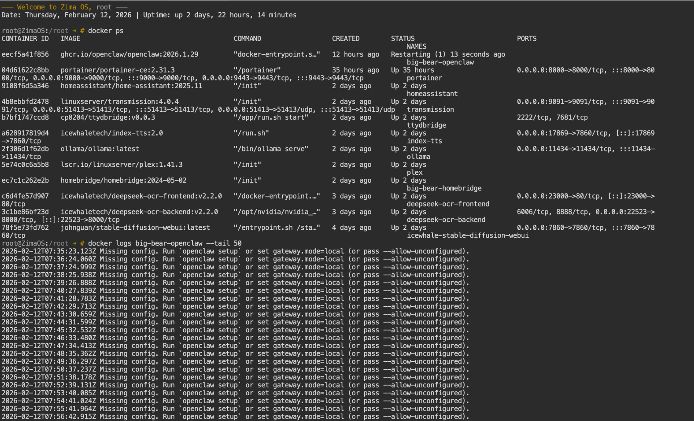Click the "/bin/ollama serve" command text
This screenshot has height=421, width=694.
pos(271,149)
